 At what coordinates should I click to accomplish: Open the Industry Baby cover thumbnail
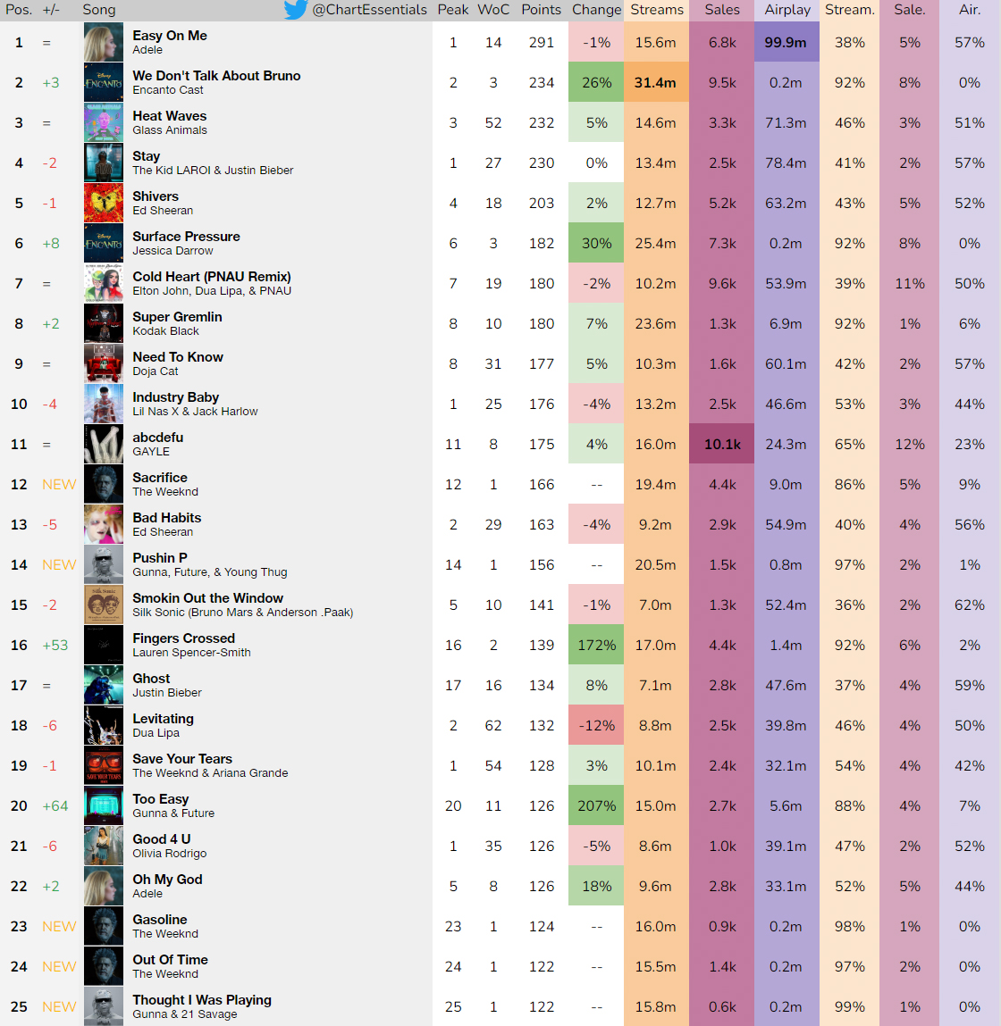point(104,404)
